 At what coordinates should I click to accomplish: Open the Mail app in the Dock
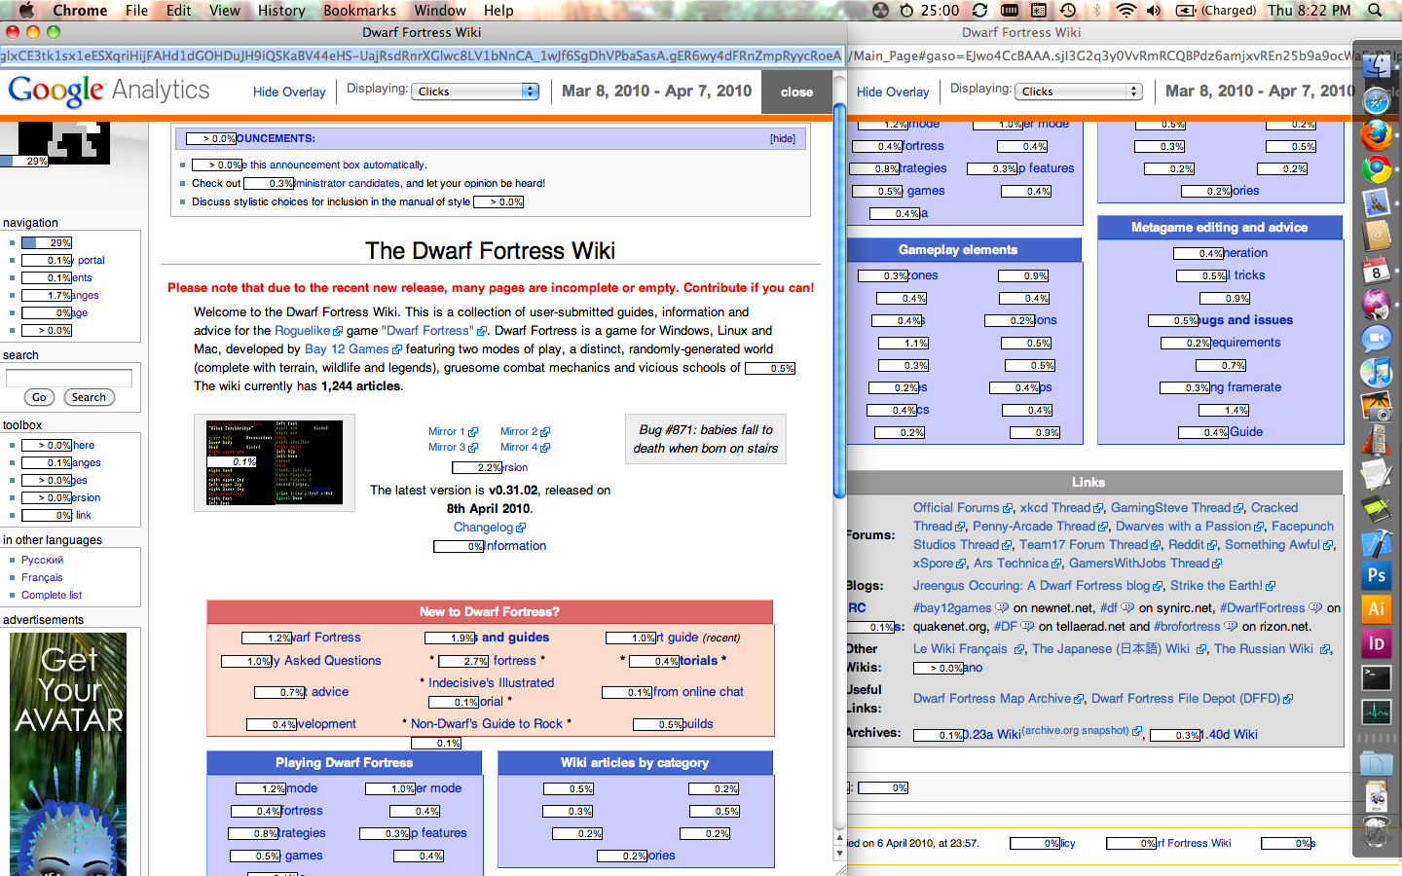pos(1377,202)
